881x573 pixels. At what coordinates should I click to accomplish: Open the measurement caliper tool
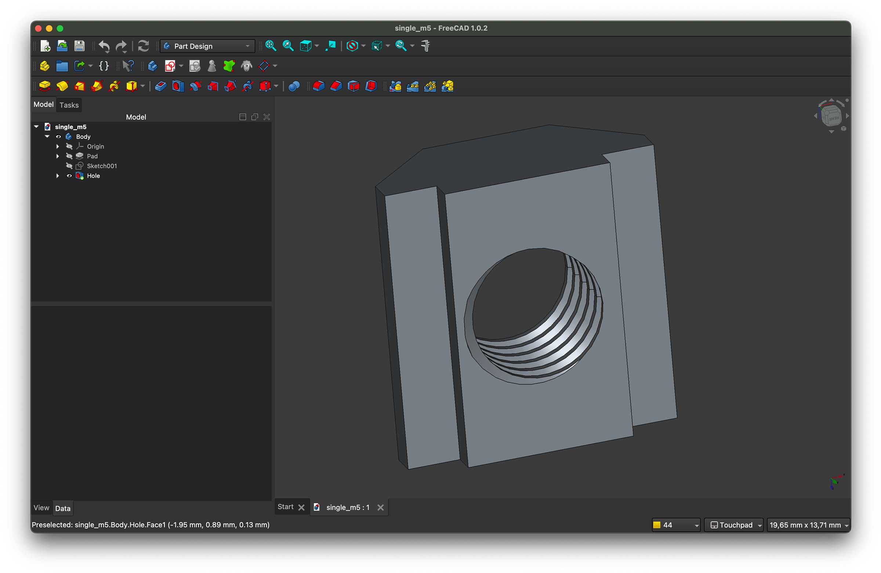pyautogui.click(x=425, y=46)
